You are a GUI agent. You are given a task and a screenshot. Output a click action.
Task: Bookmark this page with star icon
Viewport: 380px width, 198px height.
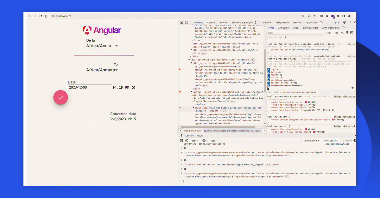[314, 16]
